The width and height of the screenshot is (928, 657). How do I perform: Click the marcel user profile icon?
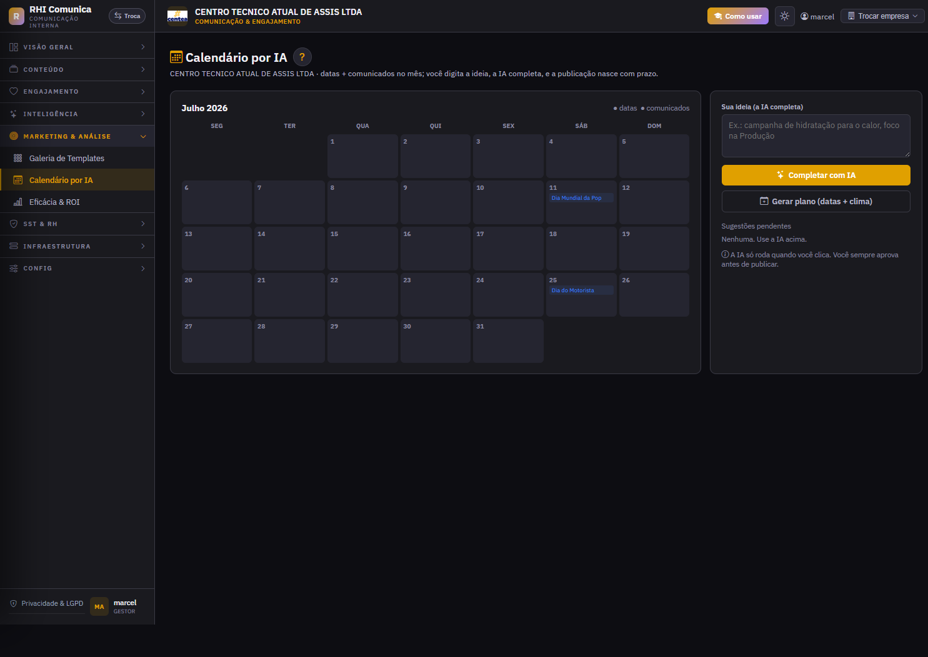coord(804,16)
